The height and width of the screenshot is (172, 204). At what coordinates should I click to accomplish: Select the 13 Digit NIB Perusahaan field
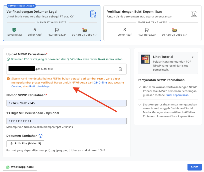tap(66, 121)
